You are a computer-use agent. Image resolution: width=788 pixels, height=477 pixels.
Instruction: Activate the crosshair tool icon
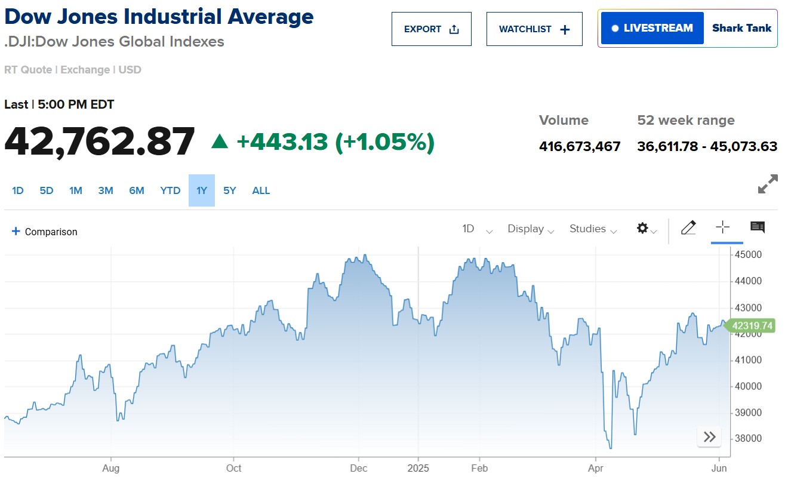click(x=722, y=227)
